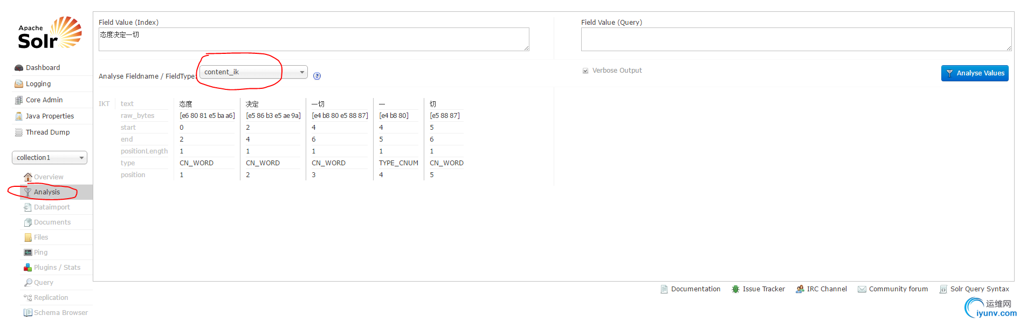1020x322 pixels.
Task: Open the Dataimport section
Action: tap(52, 207)
